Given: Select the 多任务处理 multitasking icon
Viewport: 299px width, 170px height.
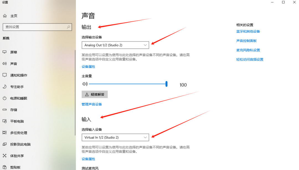Looking at the screenshot, I should [5, 133].
